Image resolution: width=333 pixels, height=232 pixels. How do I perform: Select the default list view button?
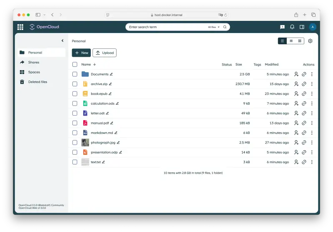282,41
